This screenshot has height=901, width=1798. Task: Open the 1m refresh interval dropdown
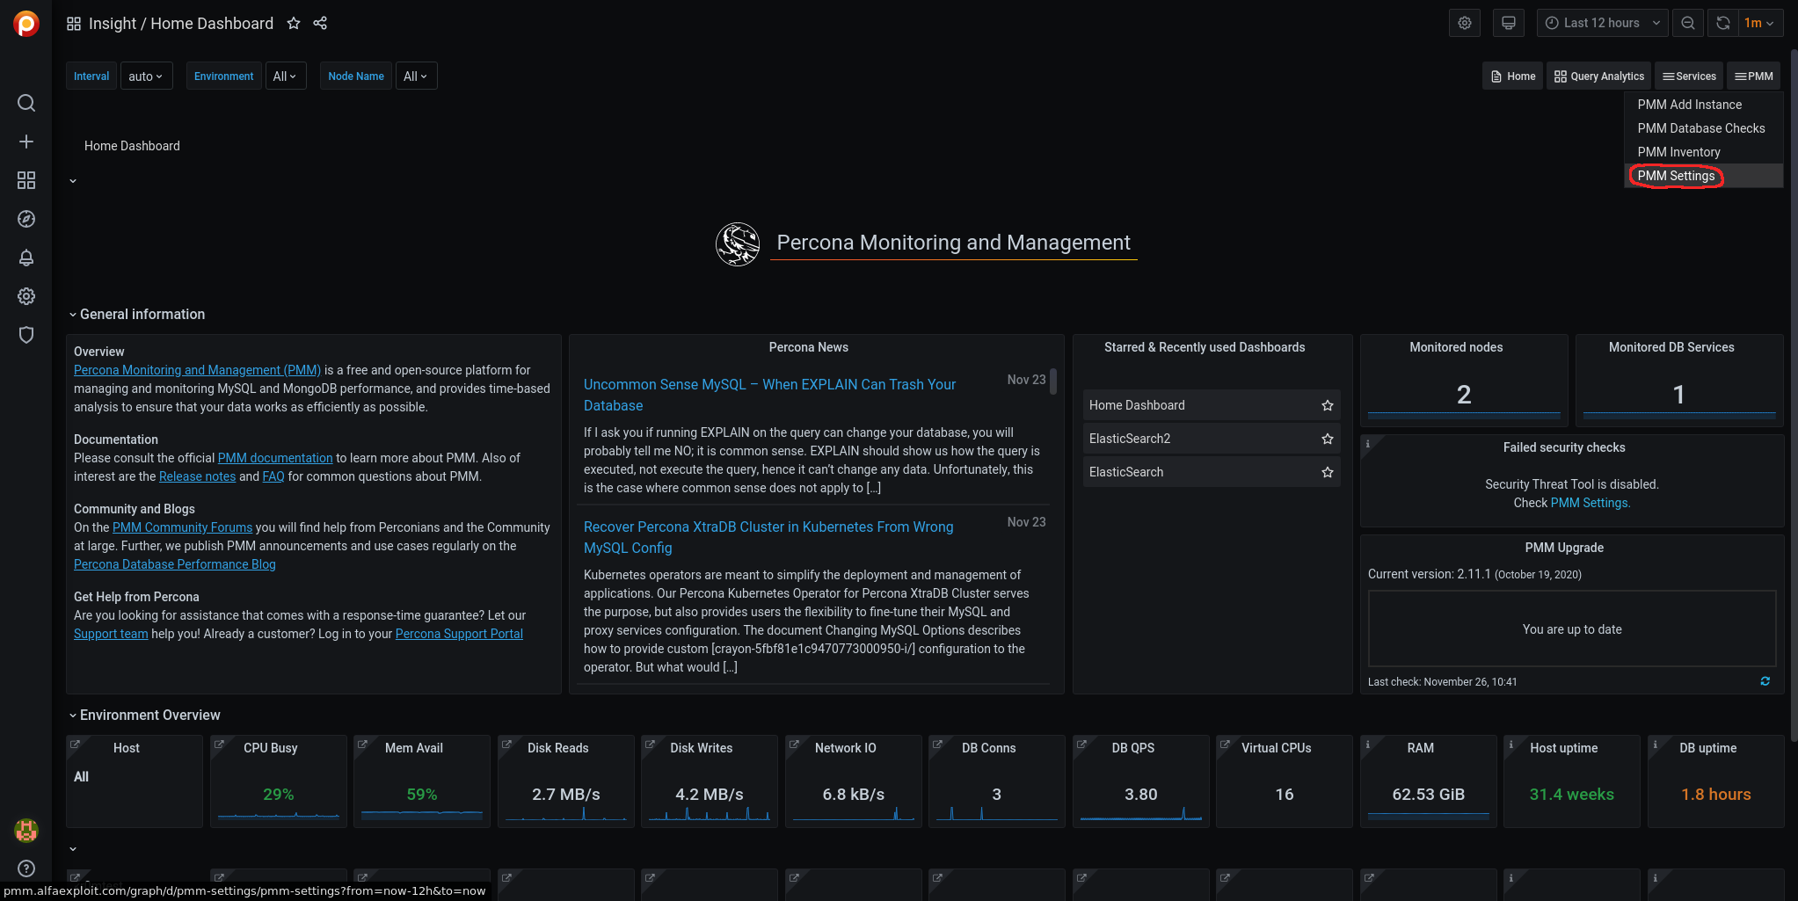click(x=1759, y=23)
